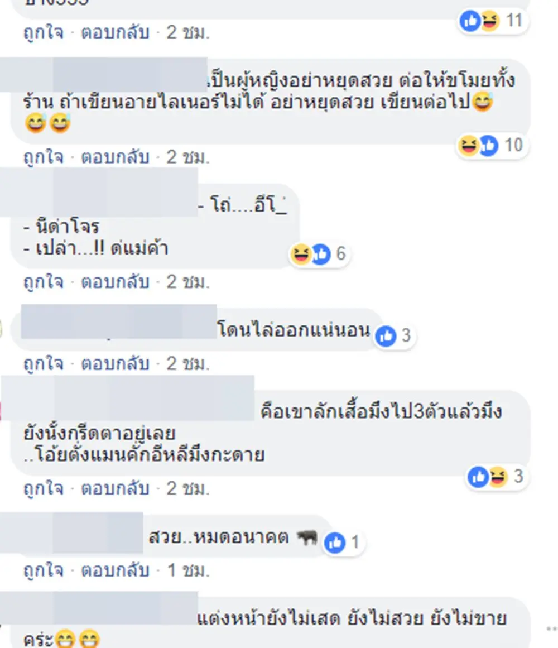Click ถูกใจ below the "ยังนั้งกรีดตาอยู่เลย" comment
The height and width of the screenshot is (648, 558).
click(43, 488)
